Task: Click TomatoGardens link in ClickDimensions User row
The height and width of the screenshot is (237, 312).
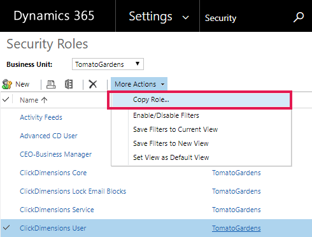Action: 236,228
